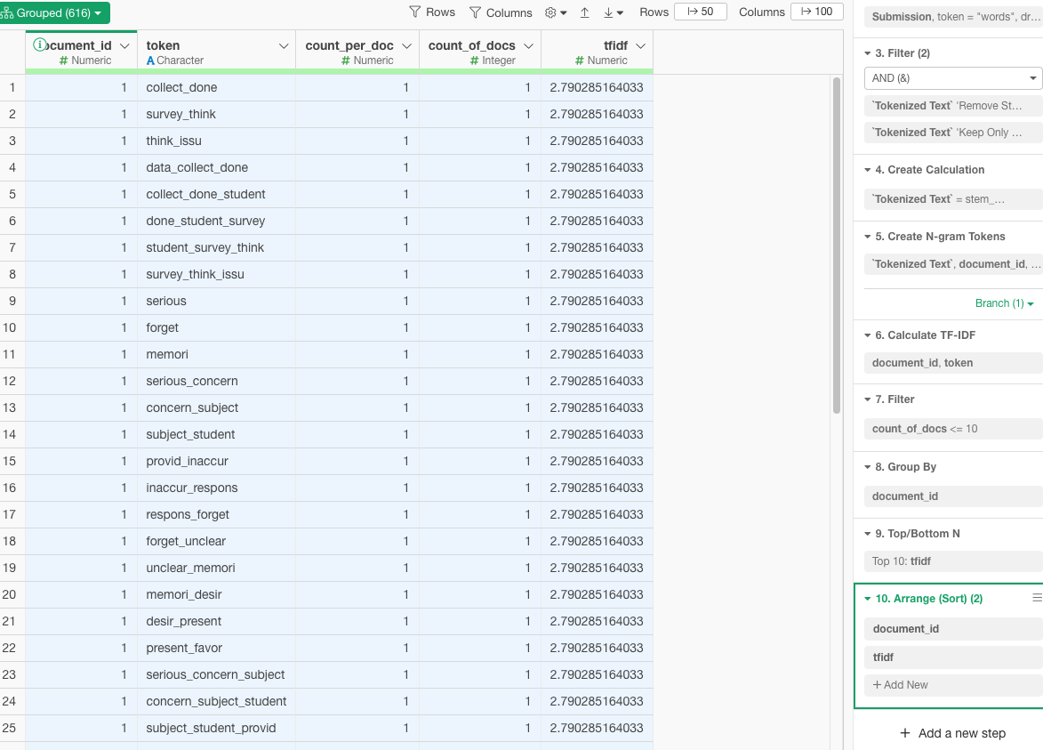This screenshot has height=750, width=1043.
Task: Click the info icon on document_id column
Action: (x=39, y=45)
